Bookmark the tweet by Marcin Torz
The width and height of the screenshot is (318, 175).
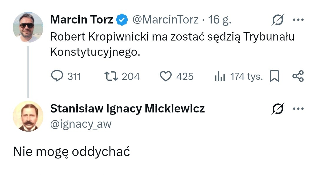pos(274,76)
